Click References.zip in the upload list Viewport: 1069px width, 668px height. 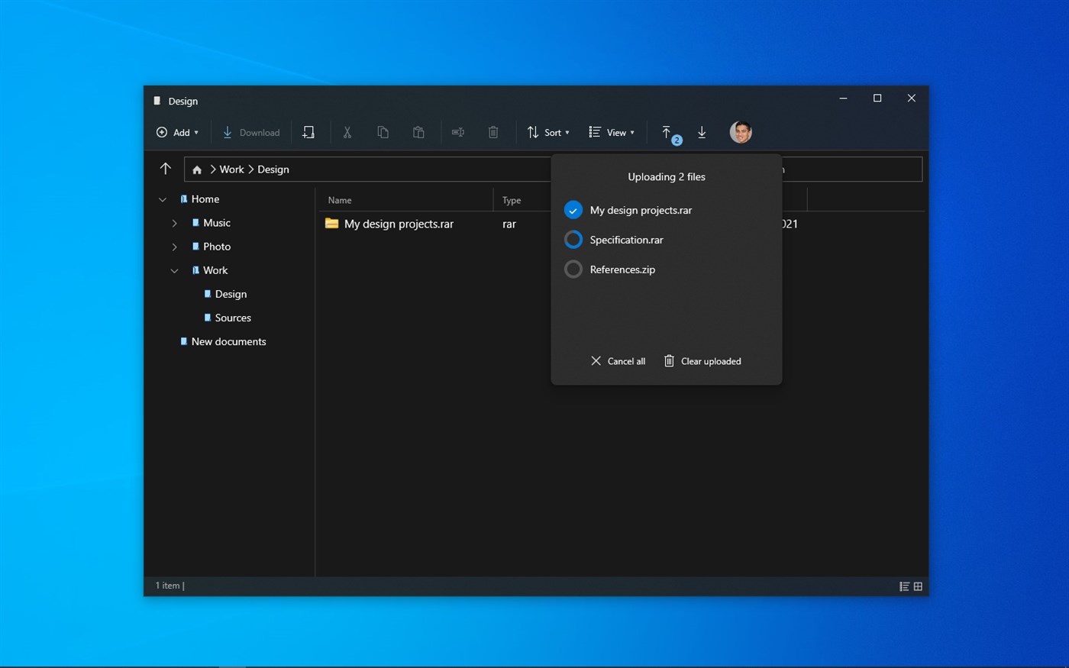622,269
